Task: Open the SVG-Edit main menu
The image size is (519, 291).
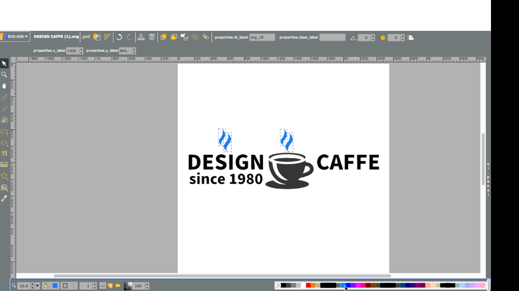Action: pos(15,37)
